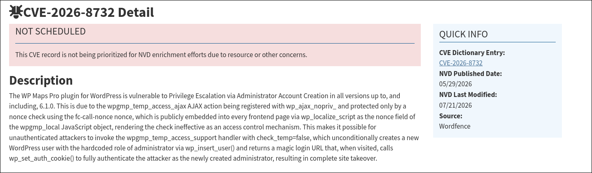
Task: Click the NVD Last Modified label
Action: pos(468,95)
